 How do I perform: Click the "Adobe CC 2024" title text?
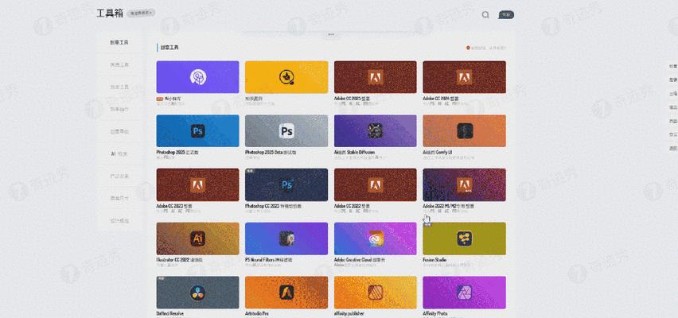pos(441,99)
